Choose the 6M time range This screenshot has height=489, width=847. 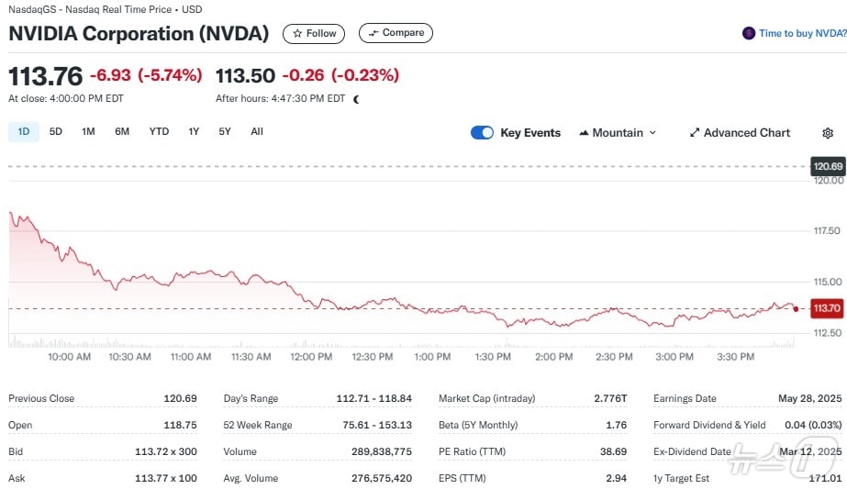coord(122,131)
